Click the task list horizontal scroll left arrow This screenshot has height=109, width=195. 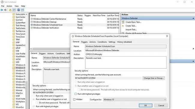(31, 49)
